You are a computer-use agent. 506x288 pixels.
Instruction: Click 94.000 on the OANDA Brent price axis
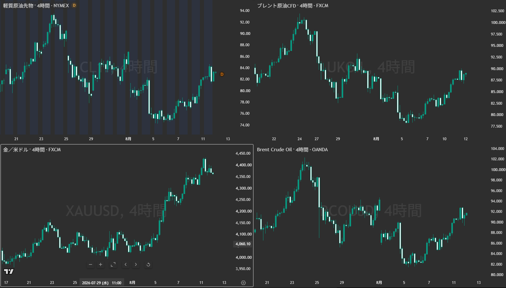pyautogui.click(x=497, y=201)
